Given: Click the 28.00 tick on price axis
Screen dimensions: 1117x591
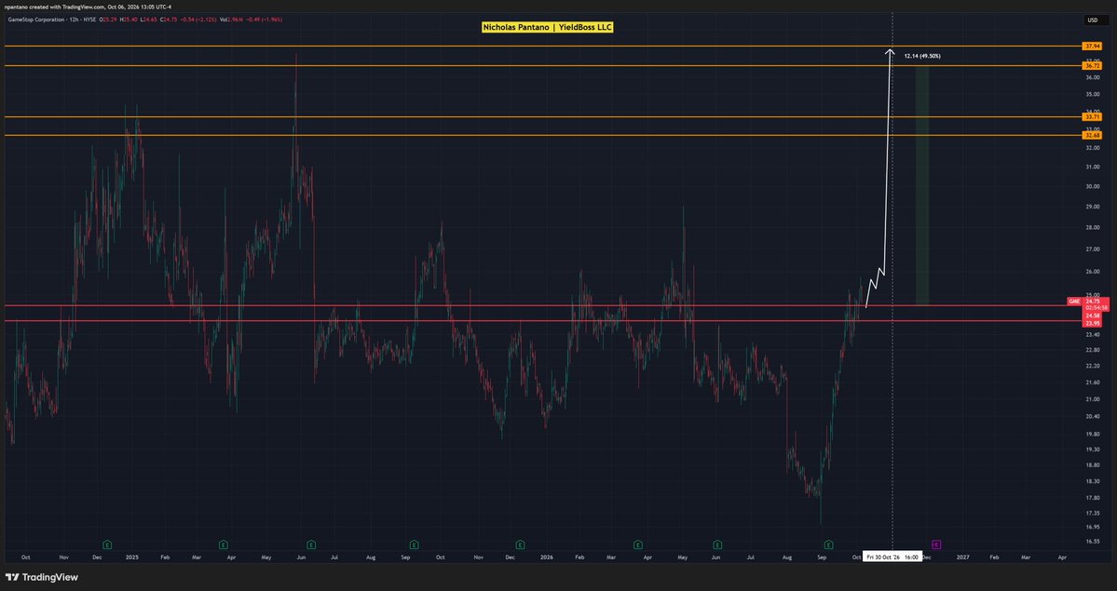Looking at the screenshot, I should 1092,228.
